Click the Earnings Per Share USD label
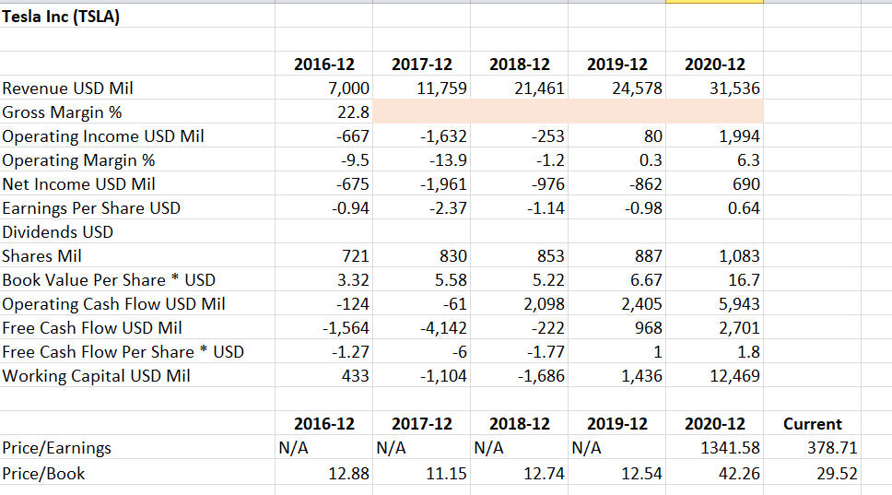 [x=91, y=207]
